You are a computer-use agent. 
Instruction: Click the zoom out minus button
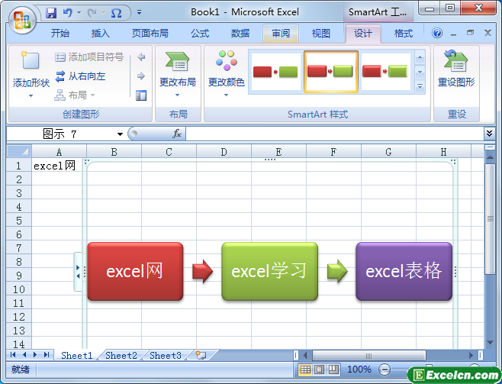pyautogui.click(x=385, y=370)
